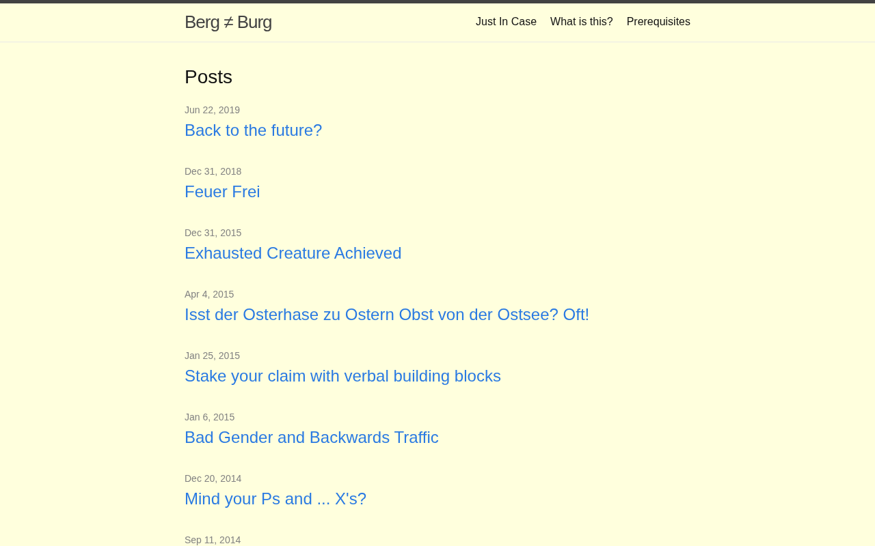Image resolution: width=875 pixels, height=546 pixels.
Task: Open the post Back to the future?
Action: [253, 130]
